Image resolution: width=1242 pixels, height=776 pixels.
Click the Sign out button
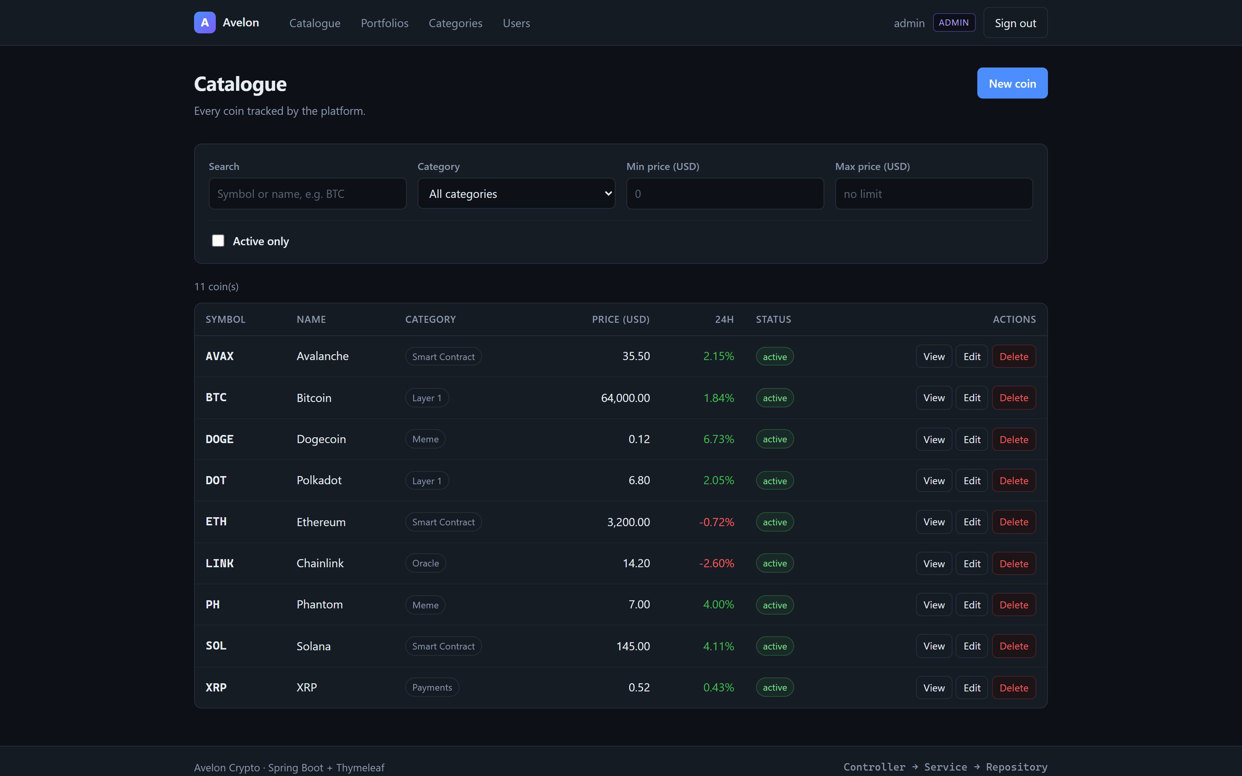tap(1015, 23)
